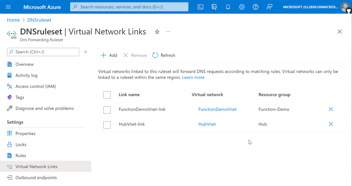Check the HubVnet-link row checkbox
352x186 pixels.
(x=107, y=125)
